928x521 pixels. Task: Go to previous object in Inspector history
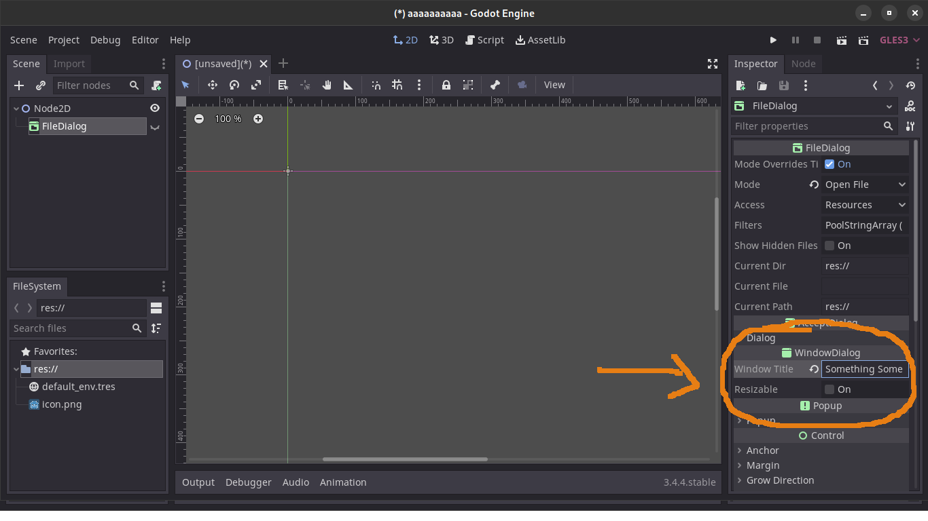(875, 85)
